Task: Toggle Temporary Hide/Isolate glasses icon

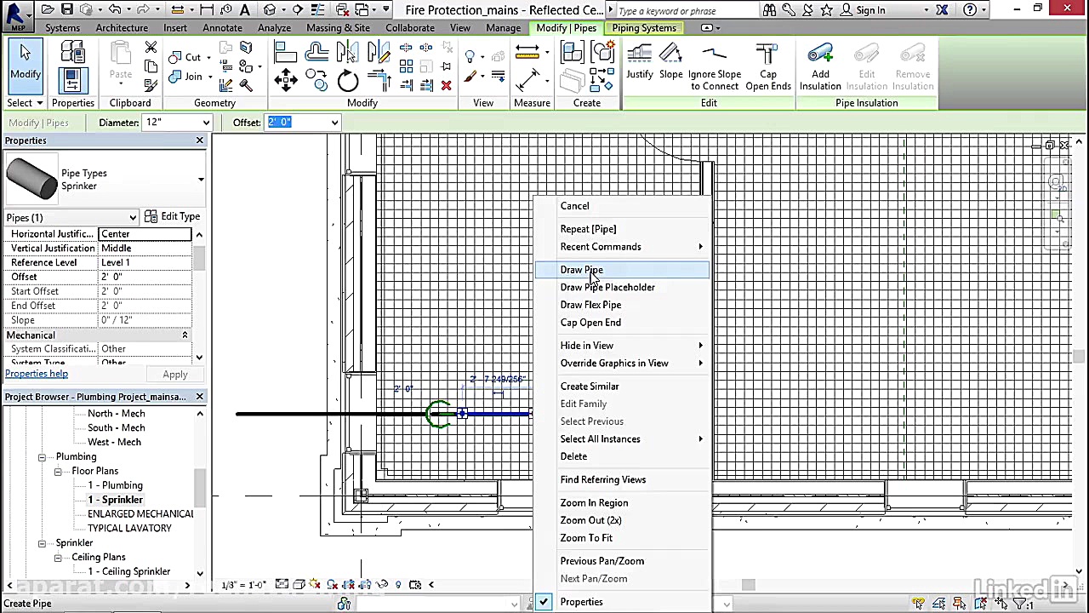Action: 382,584
